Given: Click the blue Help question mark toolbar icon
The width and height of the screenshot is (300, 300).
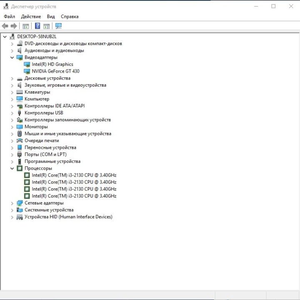Looking at the screenshot, I should pos(37,26).
